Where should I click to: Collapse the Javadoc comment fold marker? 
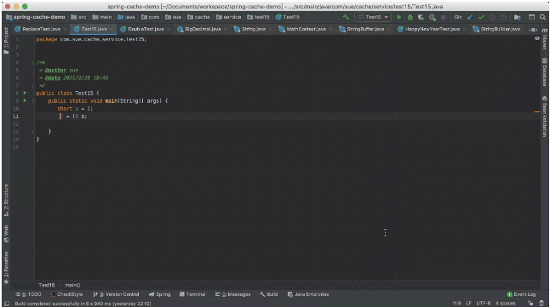34,62
